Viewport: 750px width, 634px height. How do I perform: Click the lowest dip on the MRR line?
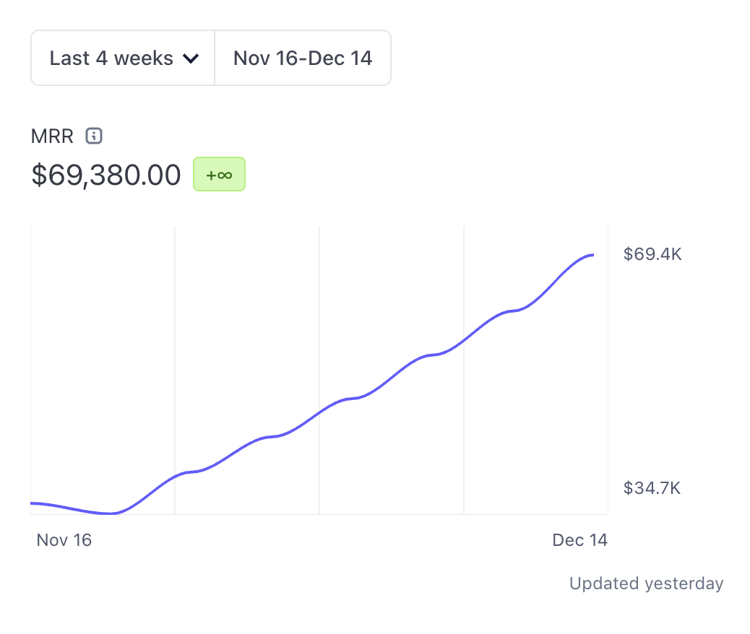point(111,513)
